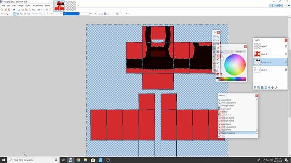Select Replace selection mode
The height and width of the screenshot is (163, 291).
15,14
